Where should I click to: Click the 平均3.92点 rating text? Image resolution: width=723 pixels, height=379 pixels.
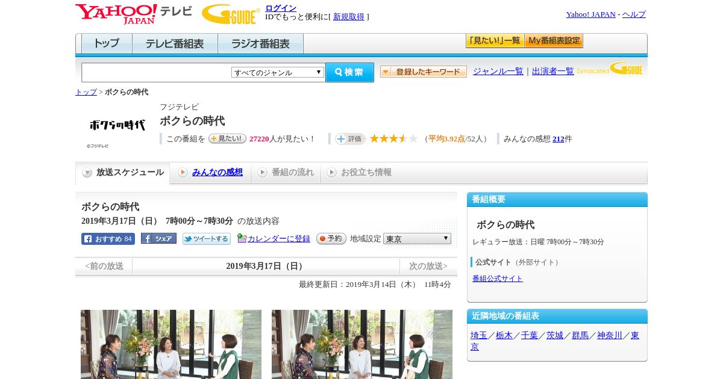click(x=446, y=139)
